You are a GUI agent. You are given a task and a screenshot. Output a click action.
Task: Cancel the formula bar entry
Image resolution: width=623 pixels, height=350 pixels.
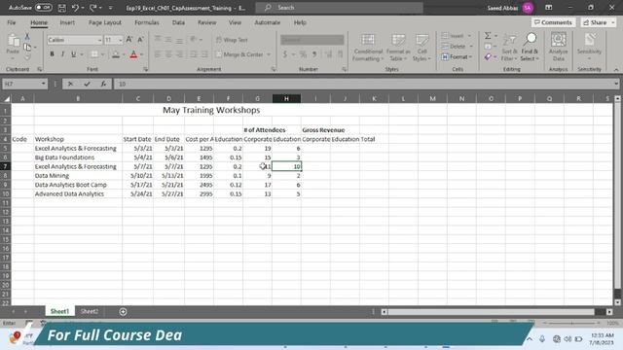(x=70, y=84)
